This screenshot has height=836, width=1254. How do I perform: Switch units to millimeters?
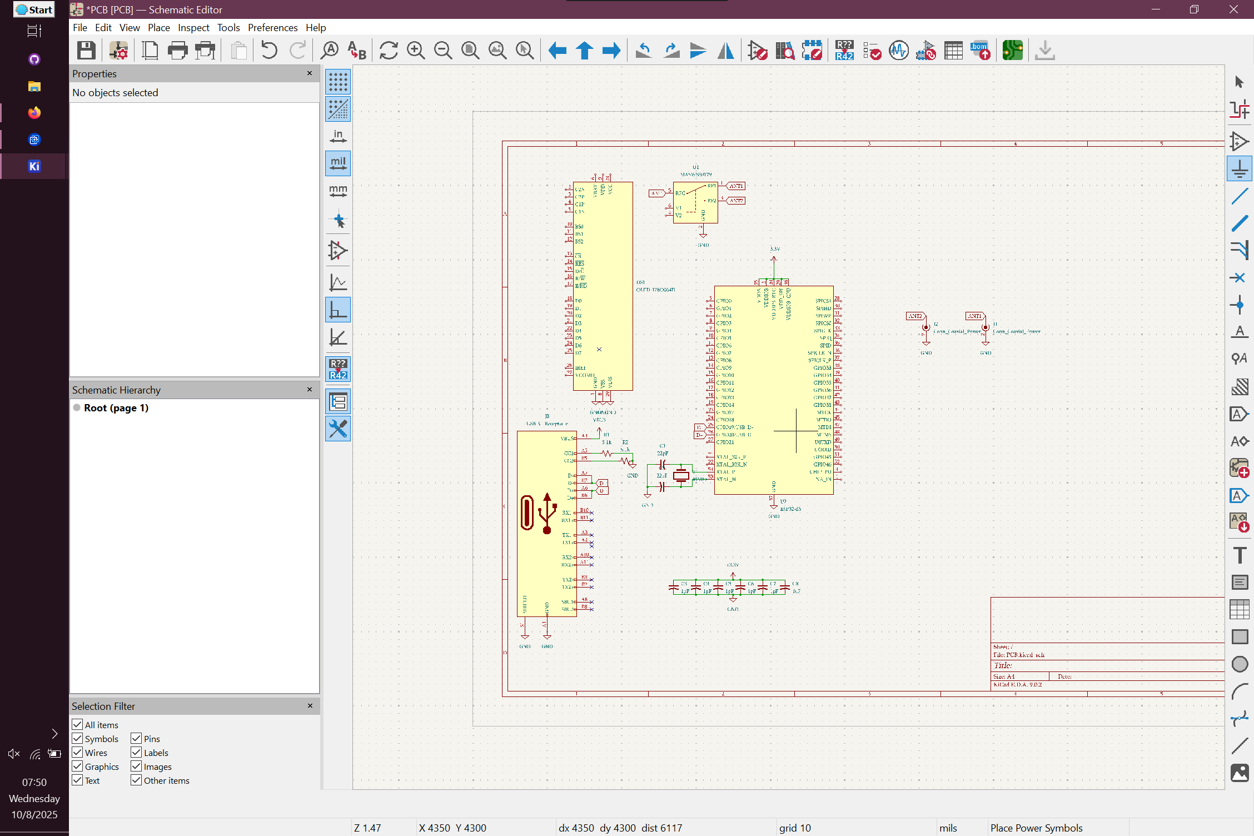click(338, 191)
